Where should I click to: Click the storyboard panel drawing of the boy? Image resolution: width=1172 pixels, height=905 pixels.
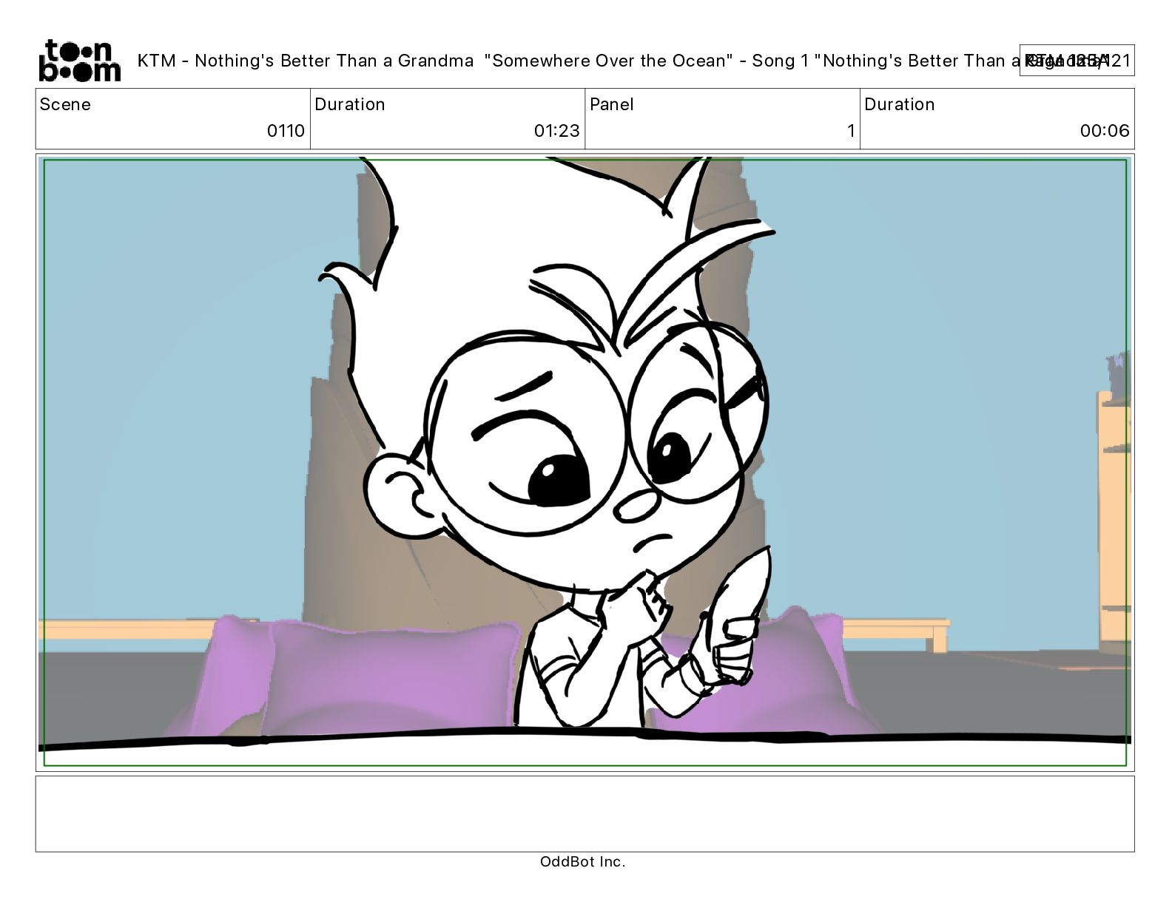tap(585, 462)
